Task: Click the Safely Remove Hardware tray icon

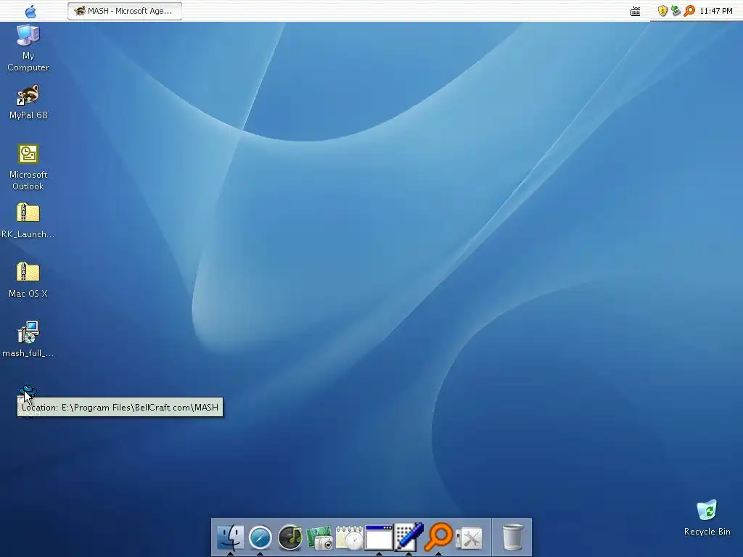Action: (x=676, y=11)
